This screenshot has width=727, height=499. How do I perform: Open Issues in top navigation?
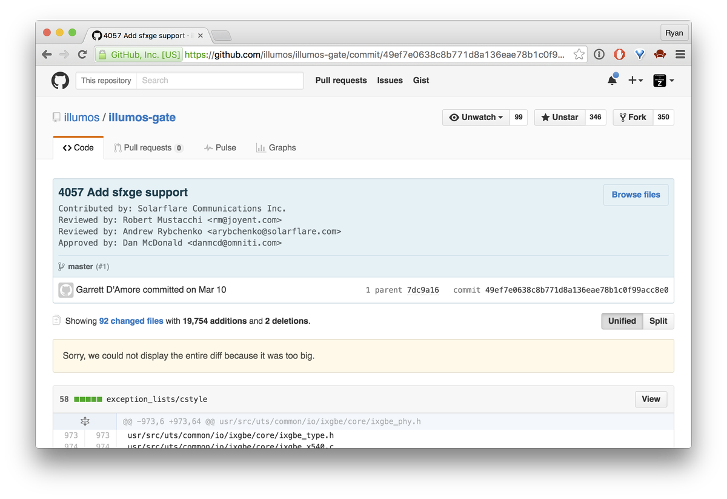pos(390,80)
